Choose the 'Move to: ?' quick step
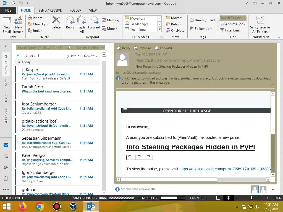283x212 pixels. click(x=141, y=18)
